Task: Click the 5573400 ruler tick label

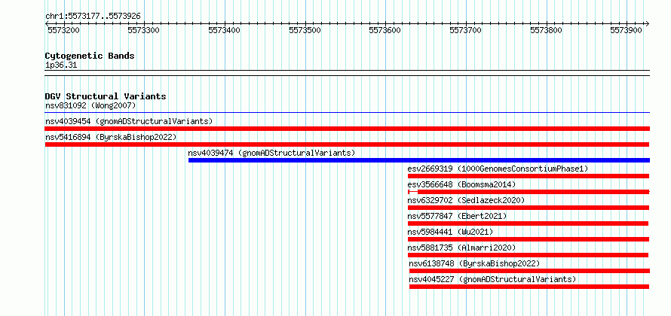Action: (224, 30)
